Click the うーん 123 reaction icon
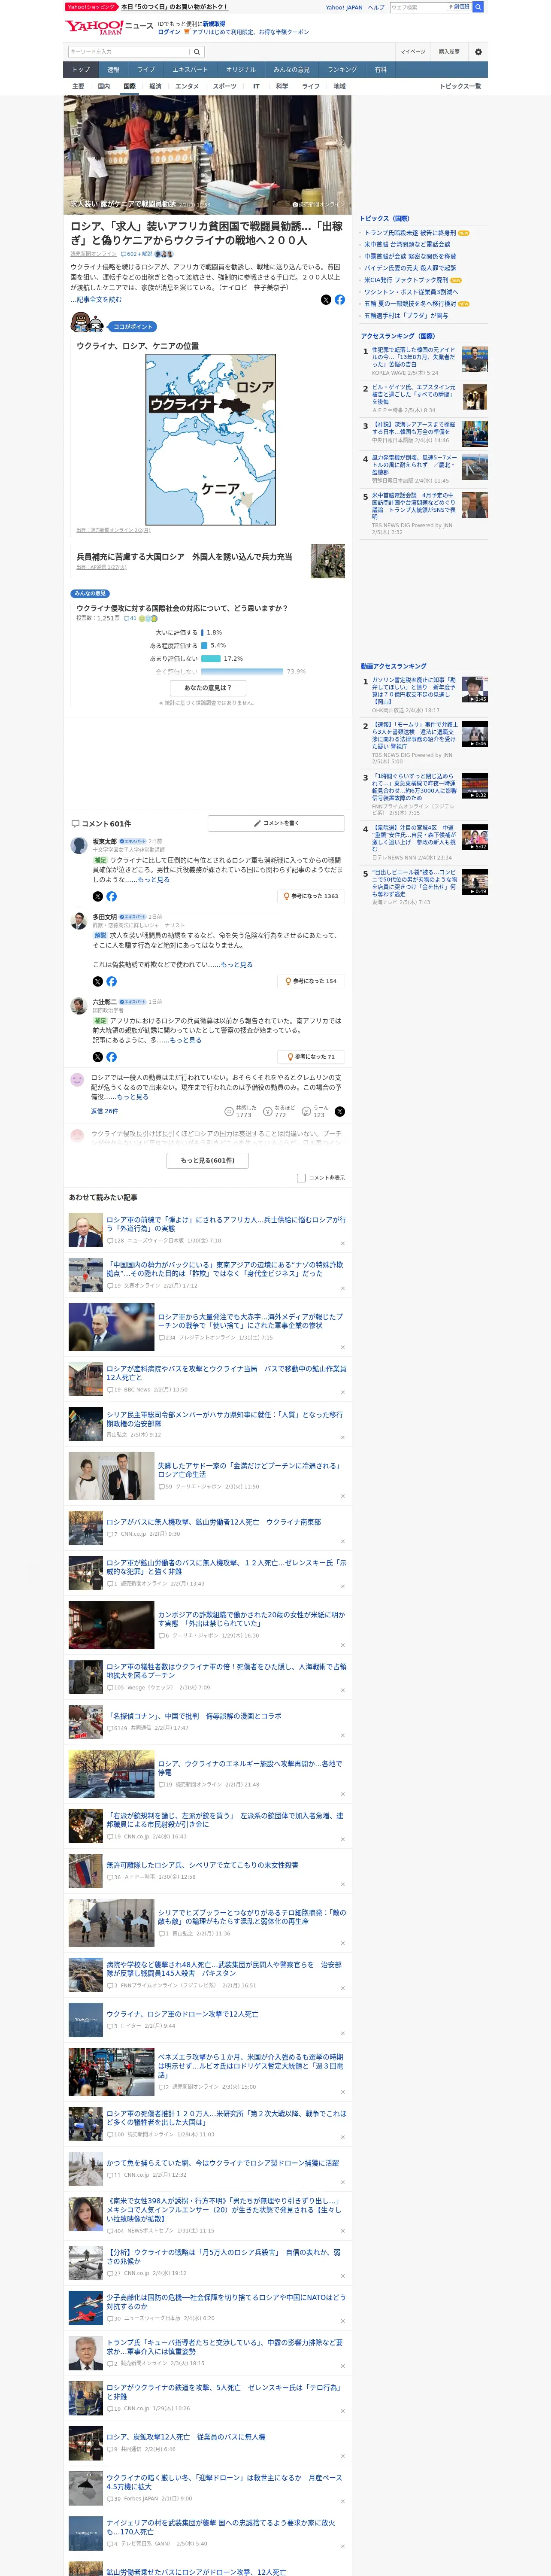This screenshot has width=551, height=2576. [307, 1111]
